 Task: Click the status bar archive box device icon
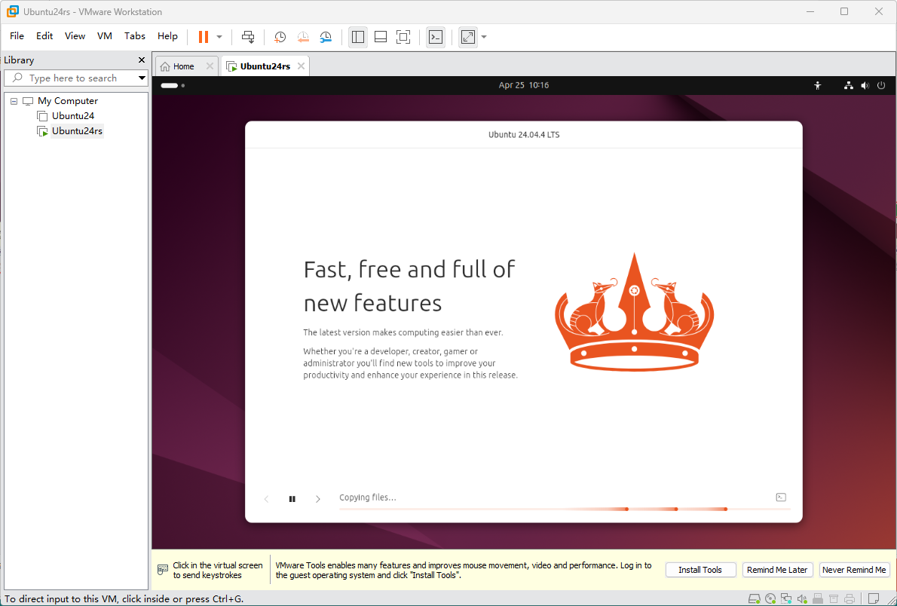pyautogui.click(x=834, y=599)
